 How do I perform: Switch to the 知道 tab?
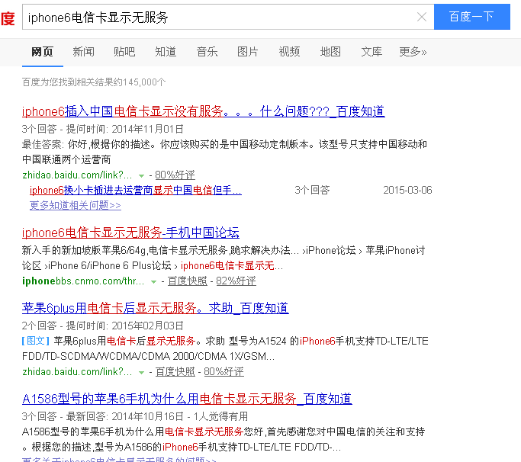tap(166, 52)
